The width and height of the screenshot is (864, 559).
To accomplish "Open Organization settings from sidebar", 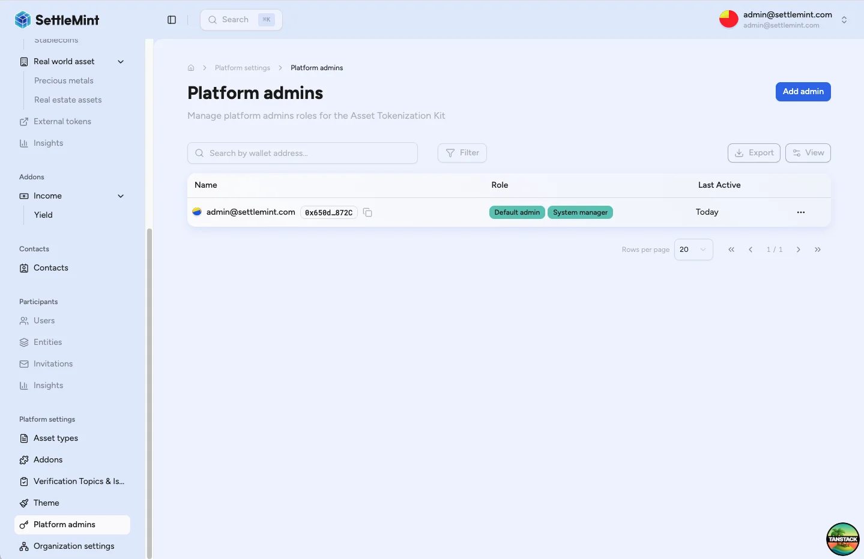I will click(74, 546).
